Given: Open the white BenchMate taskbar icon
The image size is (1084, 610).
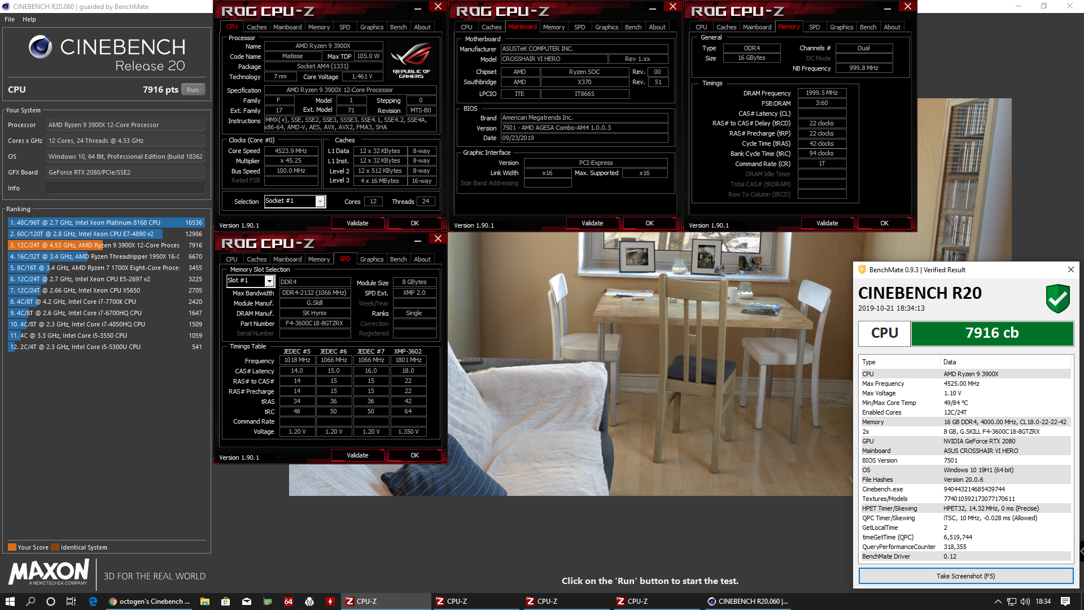Looking at the screenshot, I should pos(309,602).
